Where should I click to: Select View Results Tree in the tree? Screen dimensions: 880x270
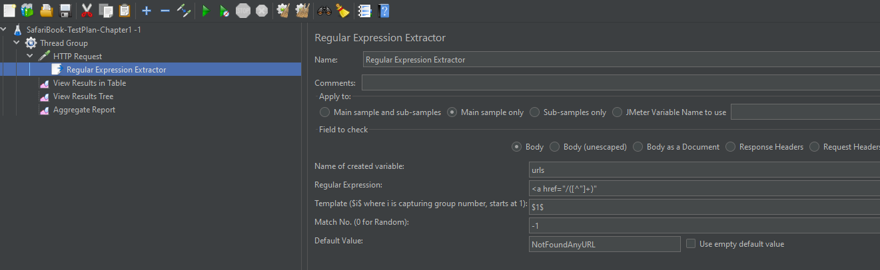click(83, 96)
